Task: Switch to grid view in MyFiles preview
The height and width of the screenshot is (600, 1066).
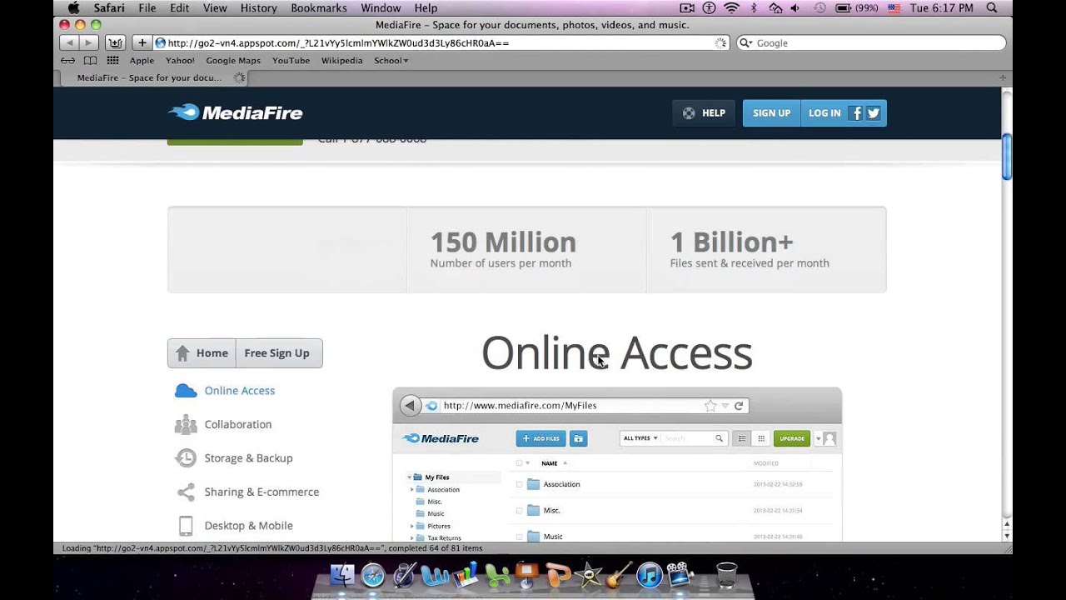Action: tap(760, 438)
